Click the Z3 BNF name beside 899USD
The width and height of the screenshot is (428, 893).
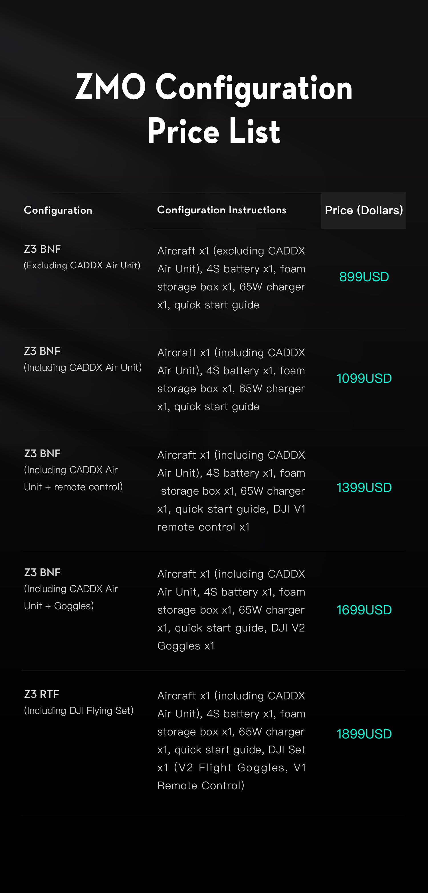42,249
